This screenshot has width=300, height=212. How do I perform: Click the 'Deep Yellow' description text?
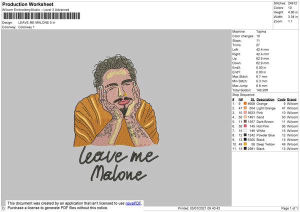(x=265, y=144)
